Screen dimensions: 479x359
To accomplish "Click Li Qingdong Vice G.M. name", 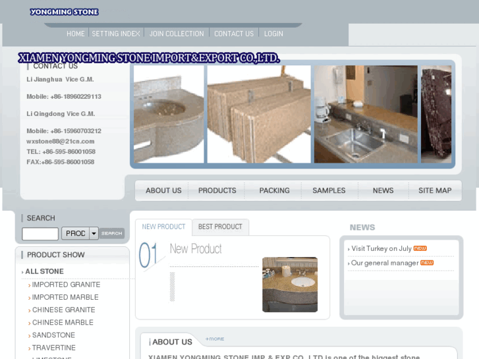I will pos(61,114).
